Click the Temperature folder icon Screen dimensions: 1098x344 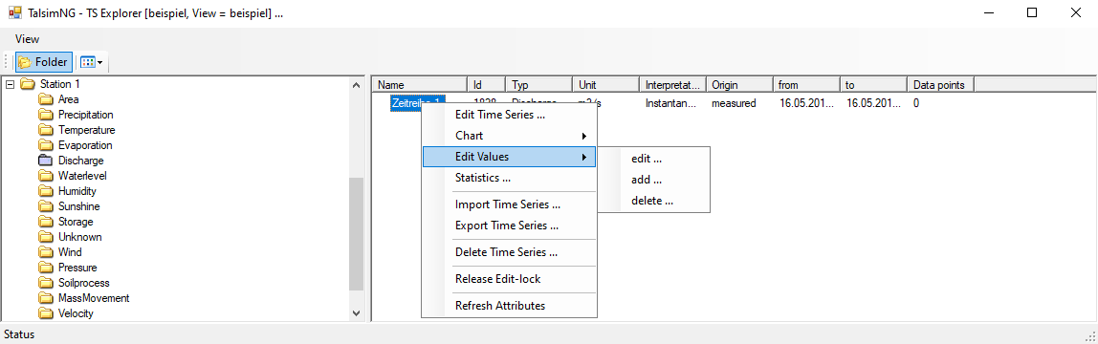click(x=46, y=130)
